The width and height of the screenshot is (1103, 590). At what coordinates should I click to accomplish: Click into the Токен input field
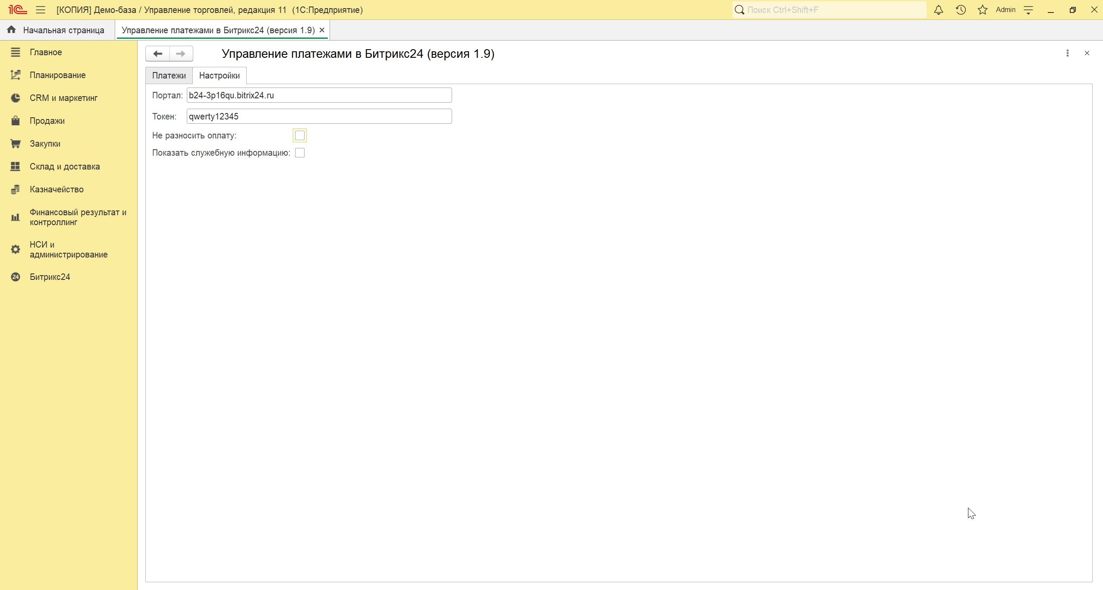(319, 116)
